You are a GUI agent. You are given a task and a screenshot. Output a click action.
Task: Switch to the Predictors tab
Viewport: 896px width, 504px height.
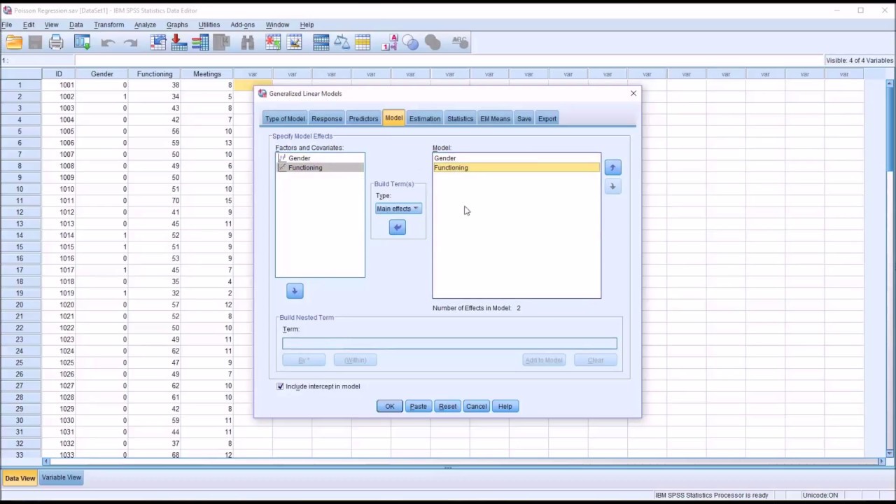(363, 118)
